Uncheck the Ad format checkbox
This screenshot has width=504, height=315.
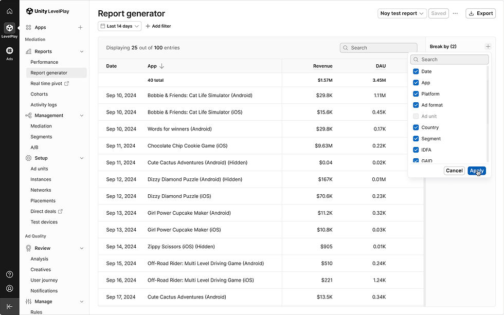[x=416, y=105]
